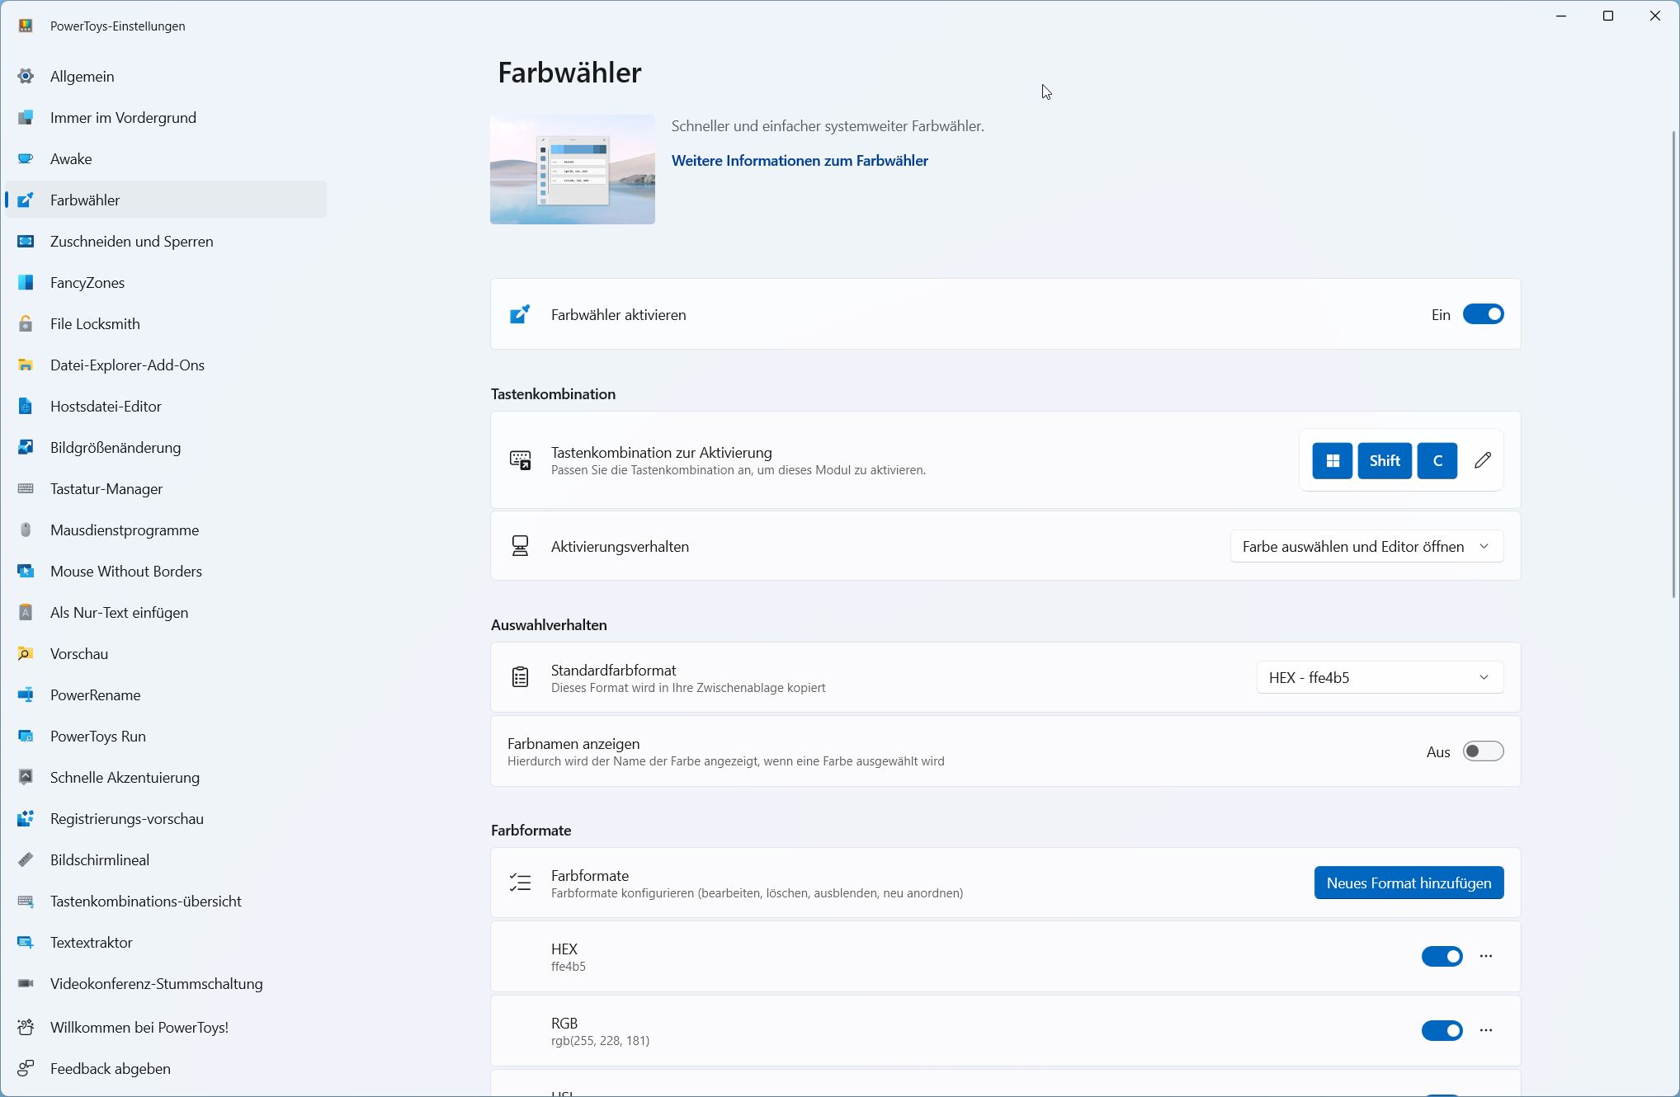Click the Farbwähler preview thumbnail image
This screenshot has width=1680, height=1097.
[x=572, y=169]
